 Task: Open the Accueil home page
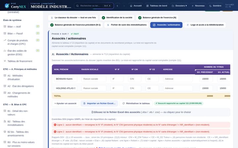click(x=136, y=6)
